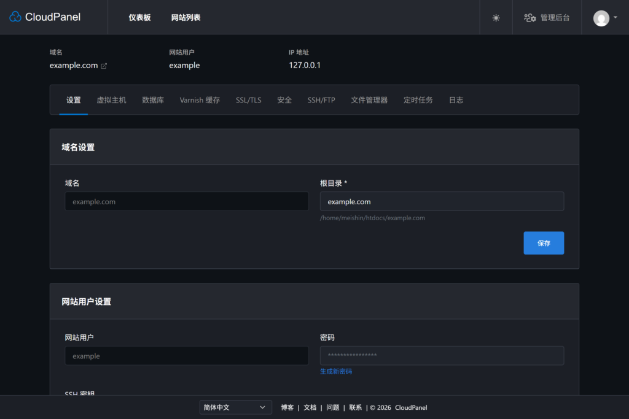
Task: Open the 联系 footer link
Action: click(x=356, y=407)
